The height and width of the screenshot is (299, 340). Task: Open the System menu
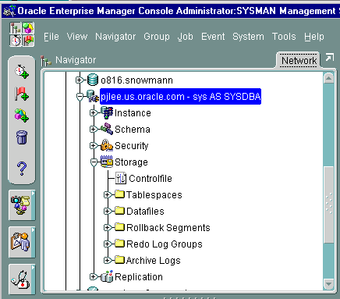(248, 37)
